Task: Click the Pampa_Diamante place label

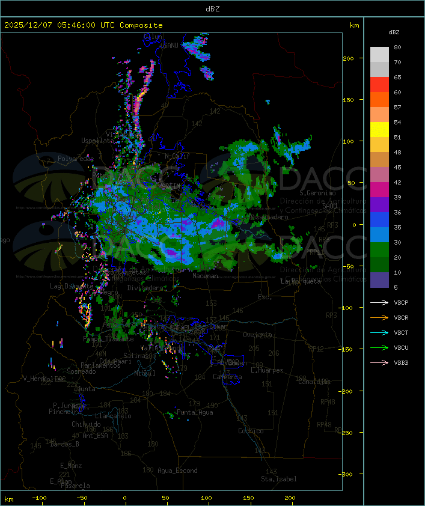Action: 108,339
